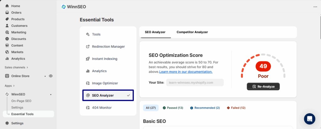Viewport: 321px width, 129px height.
Task: Click the Markets globe icon
Action: click(7, 52)
